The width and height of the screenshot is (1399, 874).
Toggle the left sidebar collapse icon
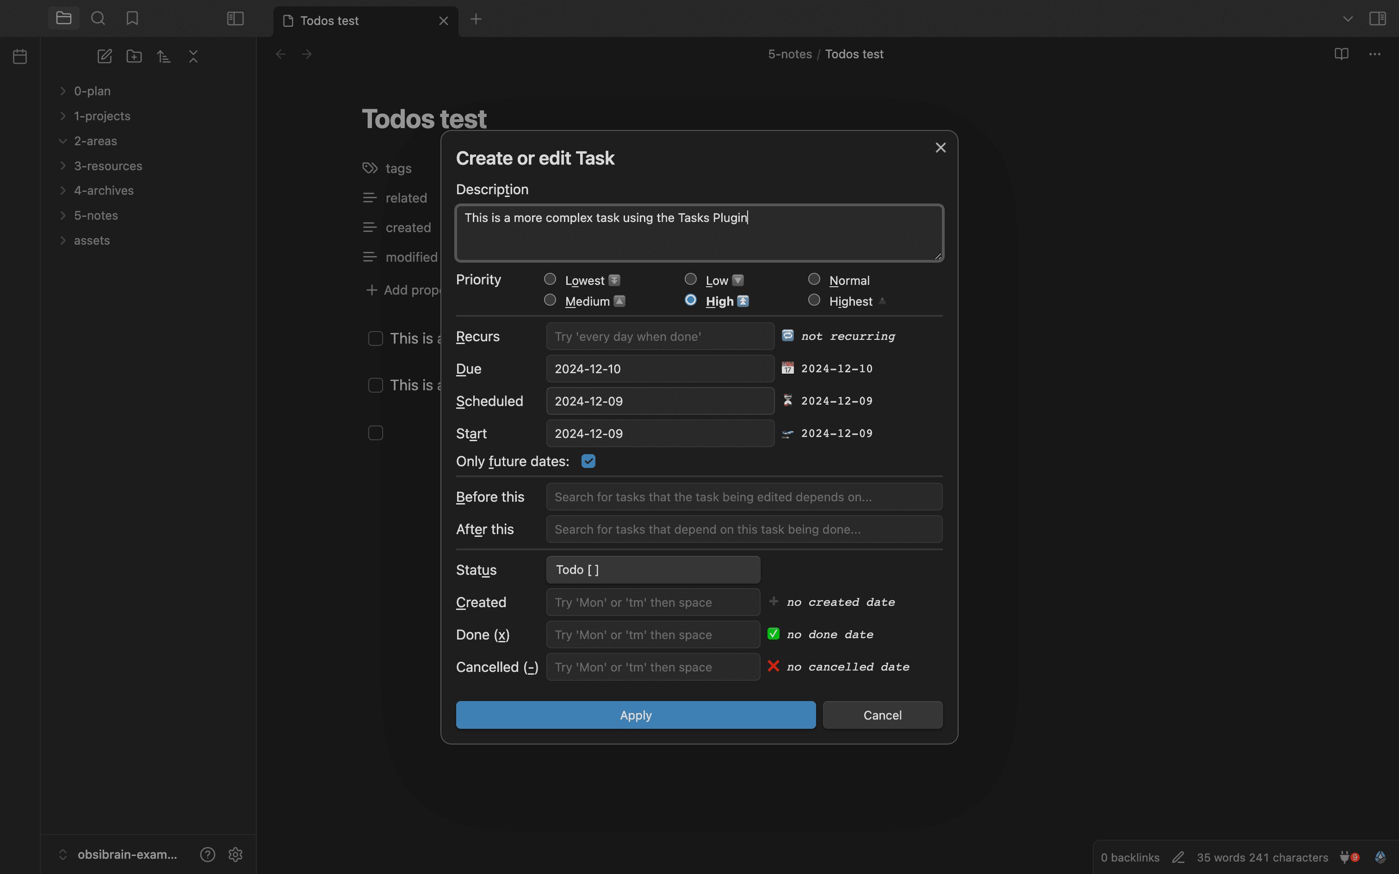click(x=235, y=18)
